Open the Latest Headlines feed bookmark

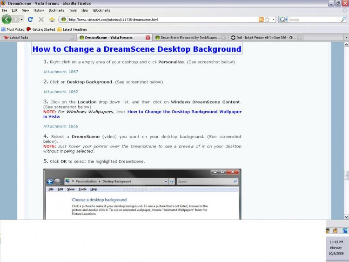pyautogui.click(x=72, y=29)
